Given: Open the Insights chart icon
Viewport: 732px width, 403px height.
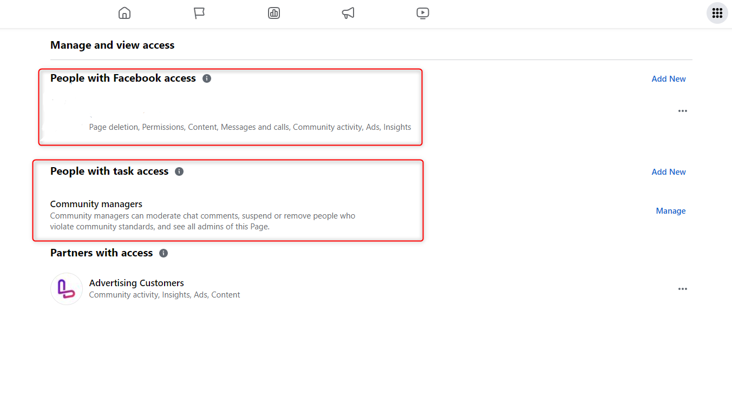Looking at the screenshot, I should (x=274, y=13).
